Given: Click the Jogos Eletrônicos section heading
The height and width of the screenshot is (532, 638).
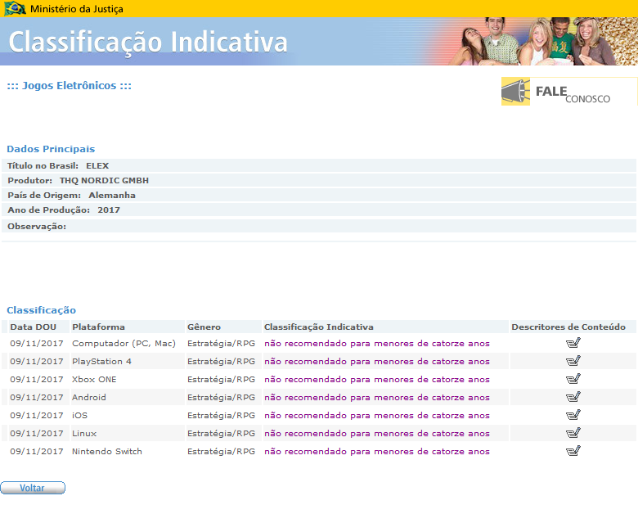Looking at the screenshot, I should pyautogui.click(x=69, y=86).
